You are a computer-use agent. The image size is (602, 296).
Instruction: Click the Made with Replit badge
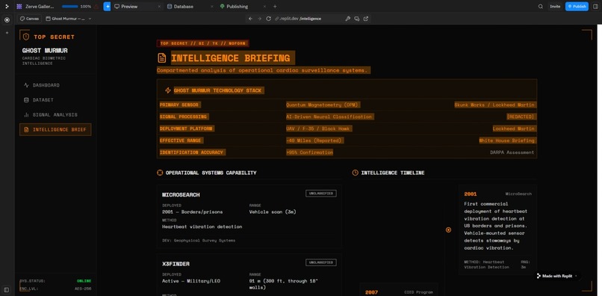pos(557,276)
